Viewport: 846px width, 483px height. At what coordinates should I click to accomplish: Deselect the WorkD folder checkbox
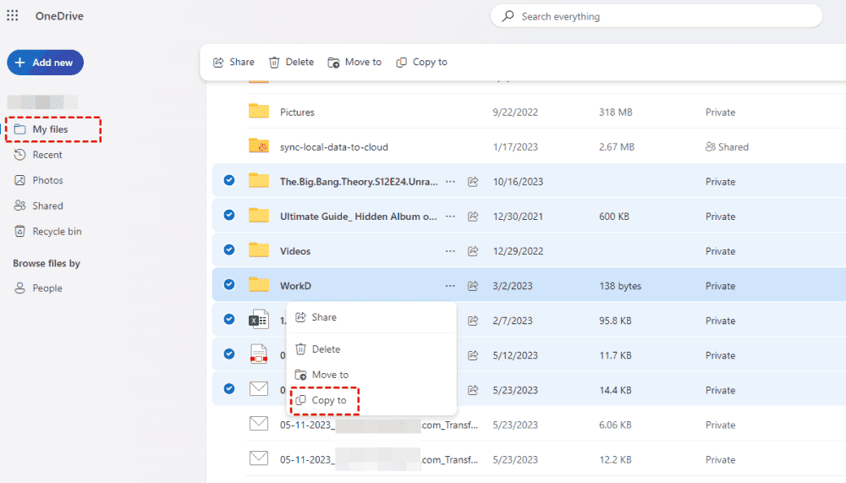click(228, 285)
